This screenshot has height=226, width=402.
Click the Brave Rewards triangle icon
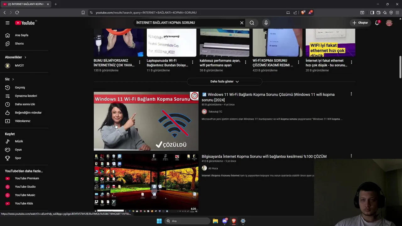pos(310,13)
